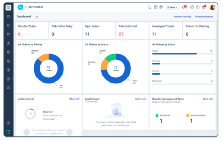Viewport: 223px width, 141px height.
Task: Open Announcements
Action: pos(204,17)
